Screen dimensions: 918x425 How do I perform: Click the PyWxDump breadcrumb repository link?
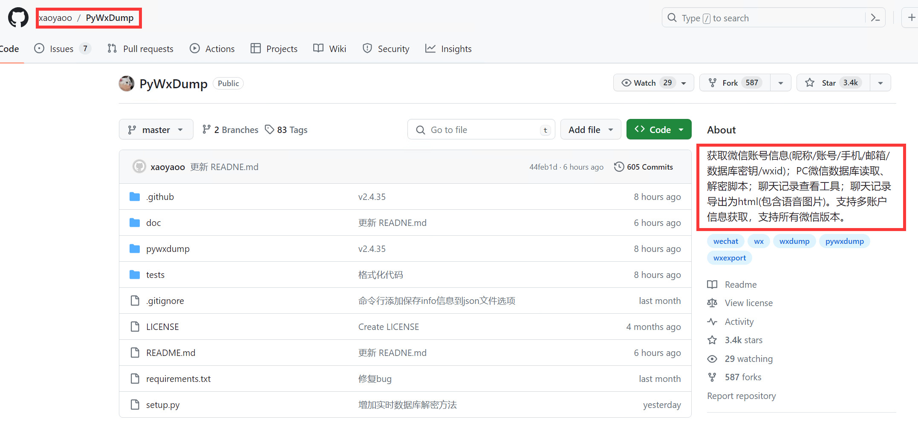pyautogui.click(x=110, y=18)
